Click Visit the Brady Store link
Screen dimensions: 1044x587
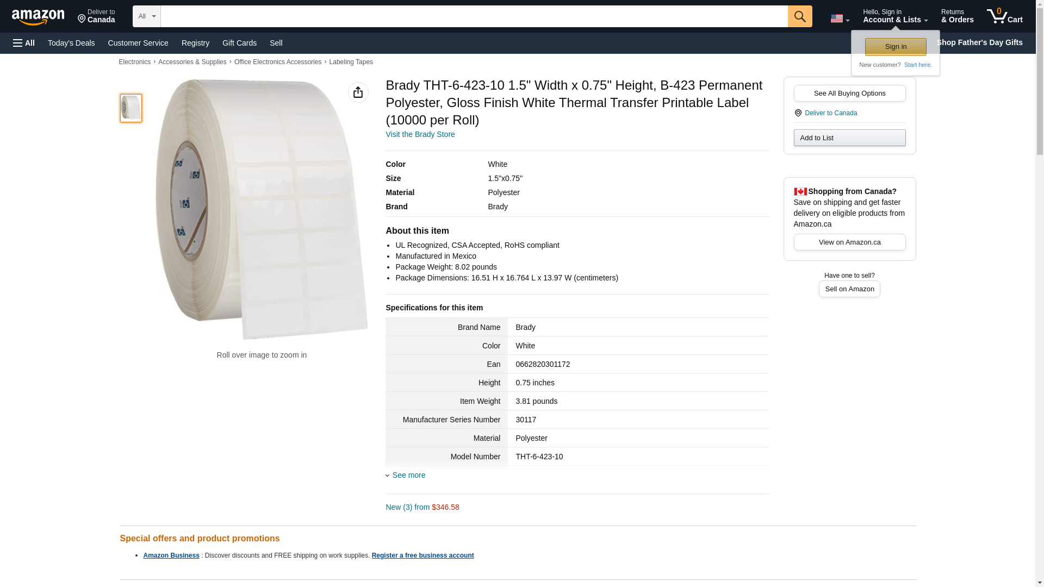coord(420,134)
